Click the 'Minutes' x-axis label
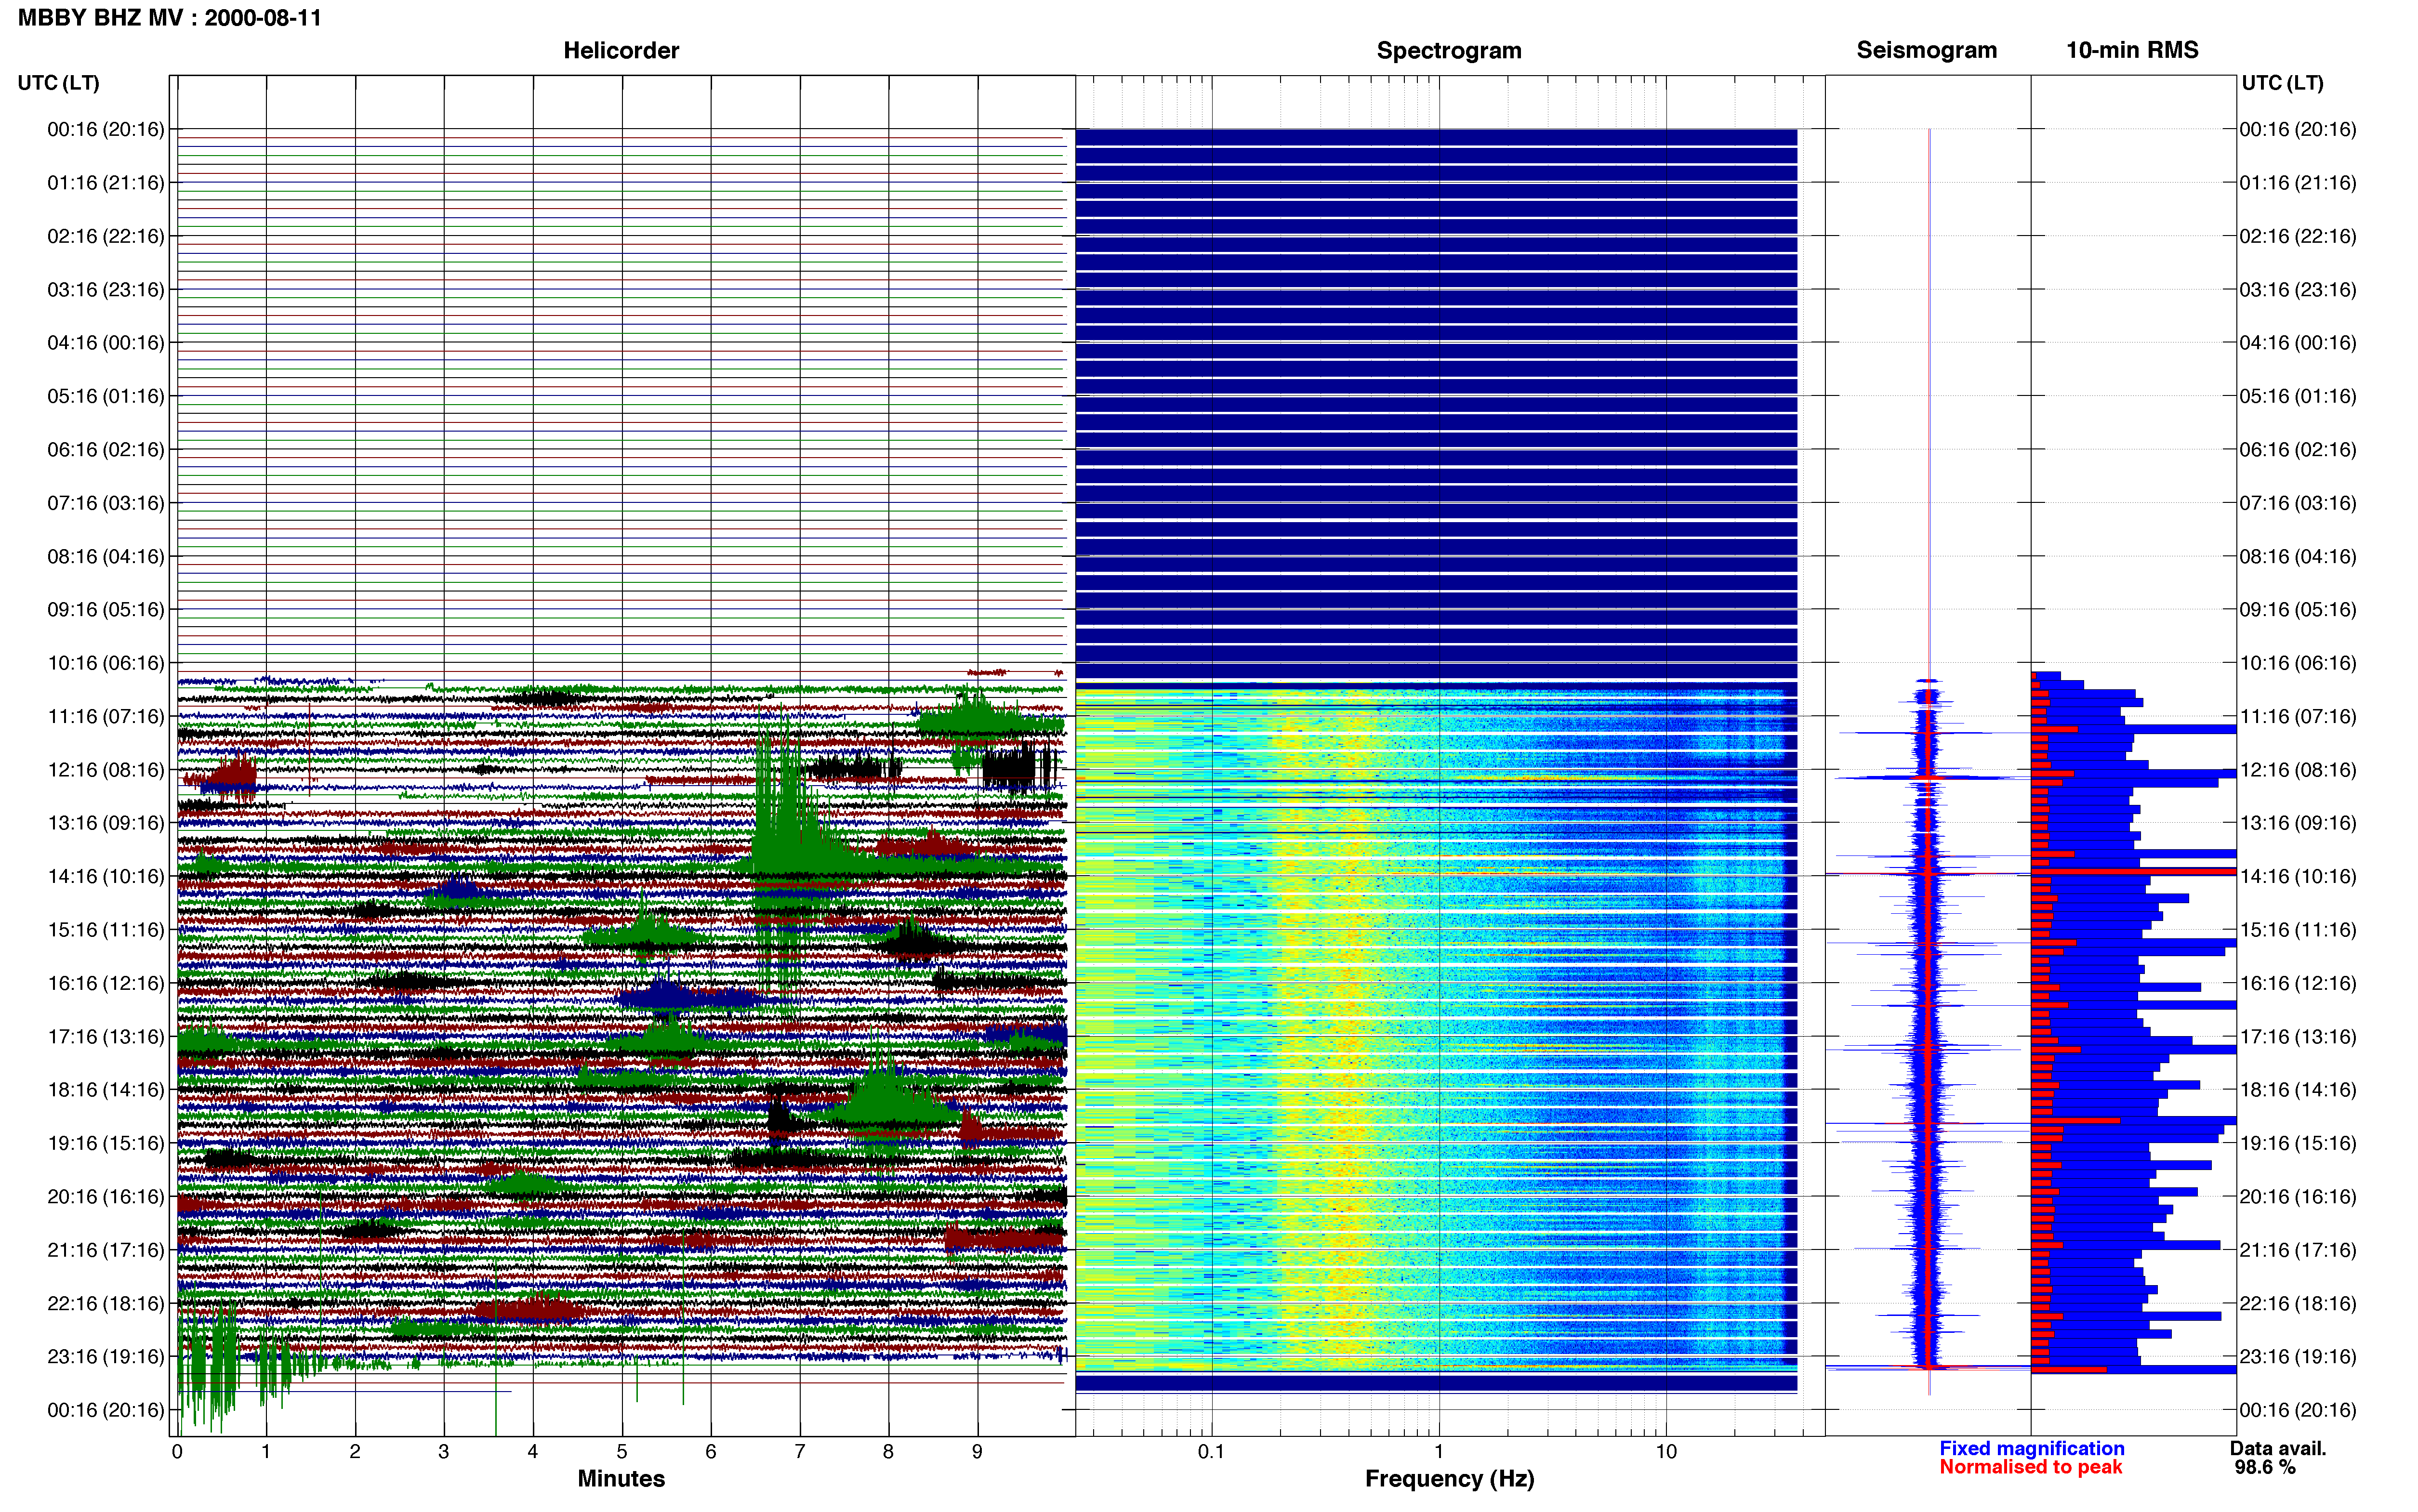 tap(621, 1479)
